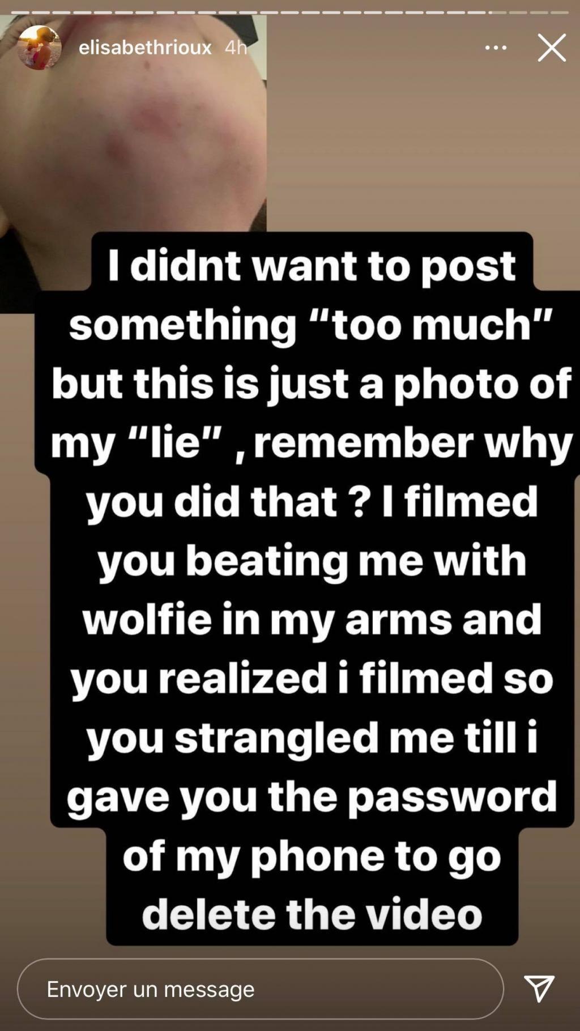Tap the line "but this is just a photo of"

312,383
